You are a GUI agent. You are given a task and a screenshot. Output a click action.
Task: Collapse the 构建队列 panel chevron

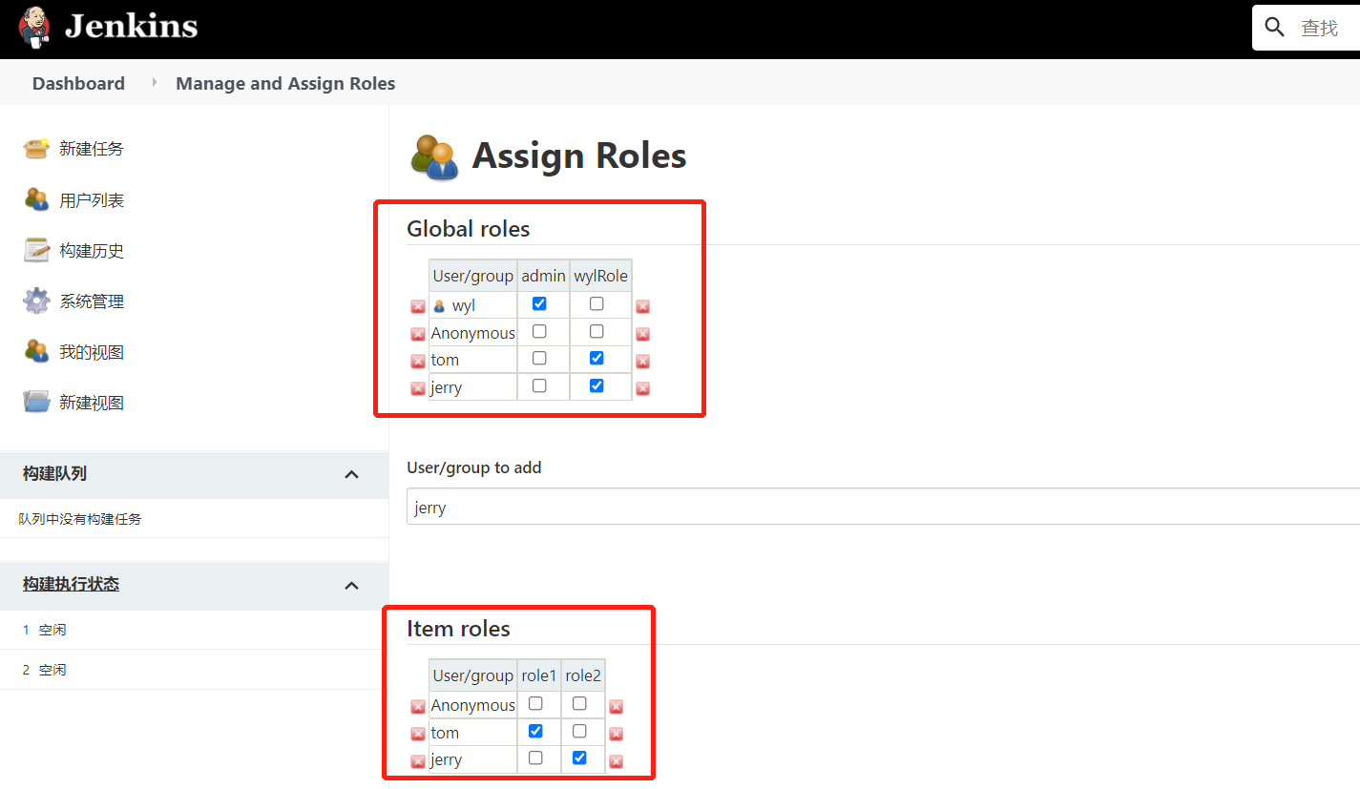click(351, 474)
